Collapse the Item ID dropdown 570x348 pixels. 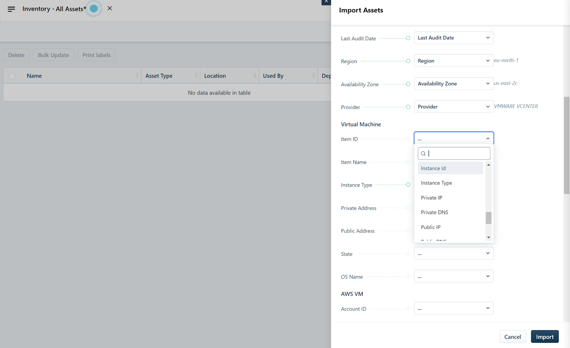(x=454, y=138)
